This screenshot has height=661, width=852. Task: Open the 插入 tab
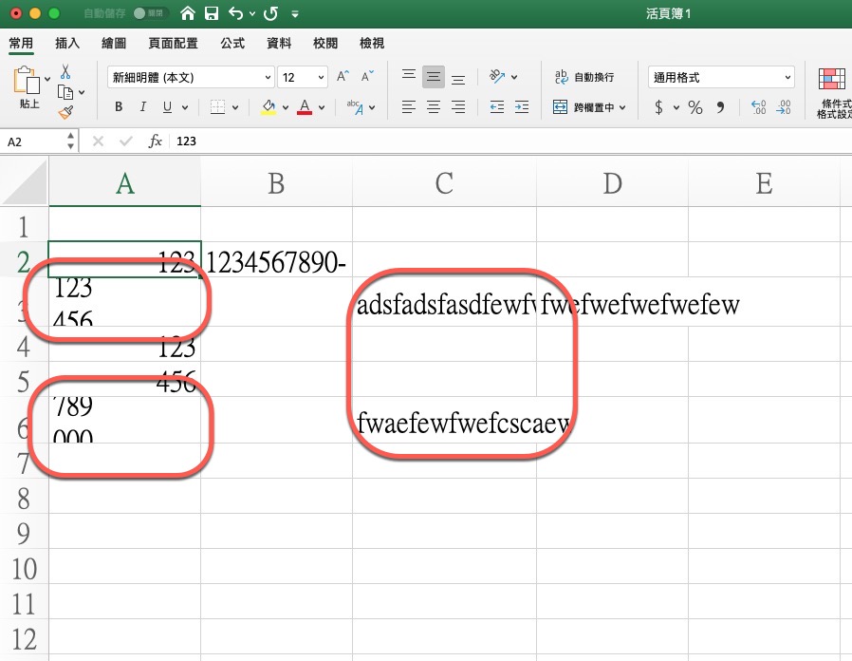pyautogui.click(x=67, y=43)
